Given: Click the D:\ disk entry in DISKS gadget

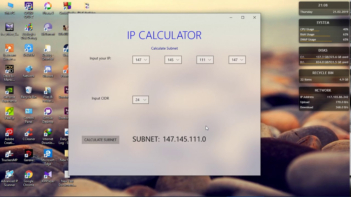Looking at the screenshot, I should (324, 62).
